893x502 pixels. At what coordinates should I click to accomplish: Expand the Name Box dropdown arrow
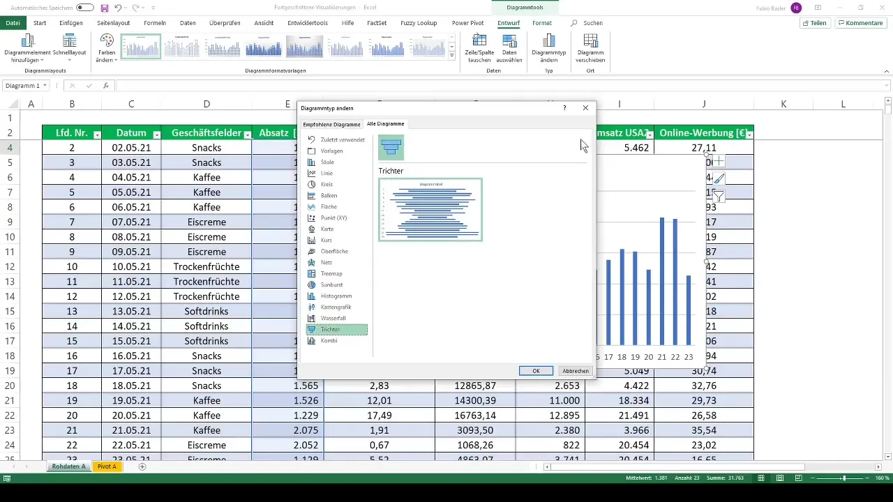[x=45, y=86]
